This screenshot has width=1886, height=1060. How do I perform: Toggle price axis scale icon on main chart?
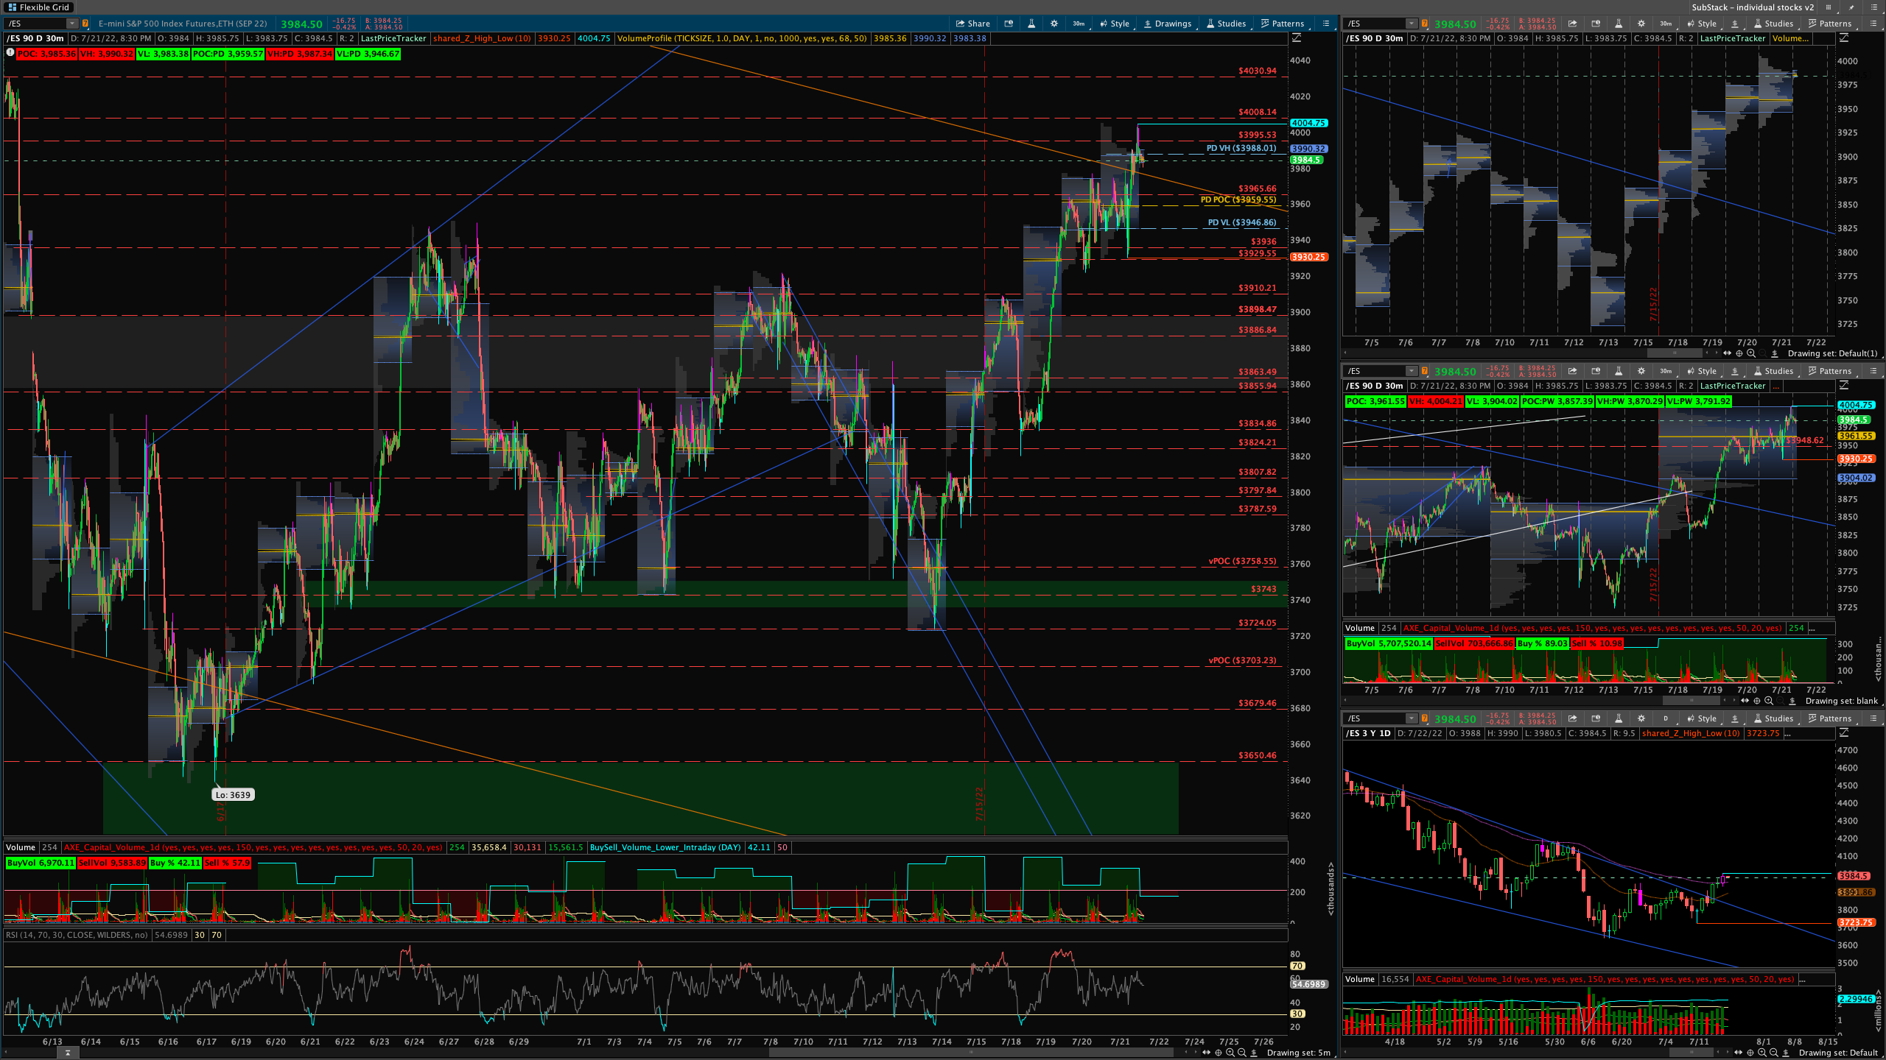click(1297, 38)
